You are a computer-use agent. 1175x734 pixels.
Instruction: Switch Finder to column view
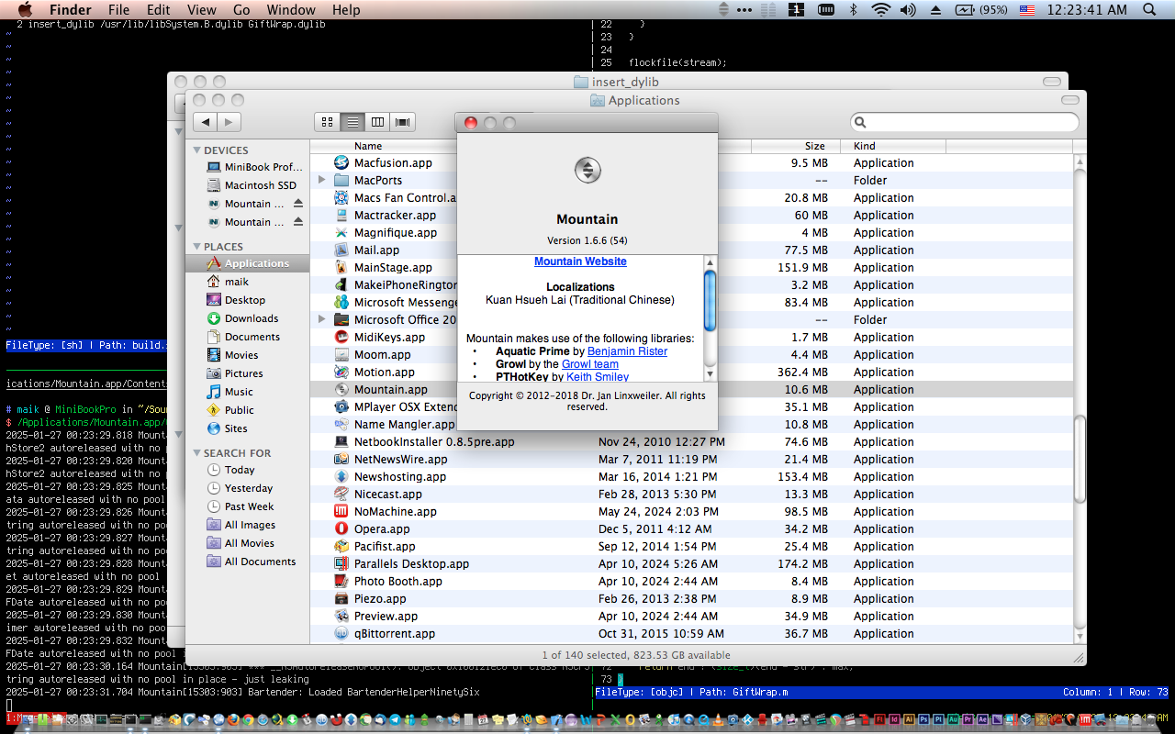point(377,121)
